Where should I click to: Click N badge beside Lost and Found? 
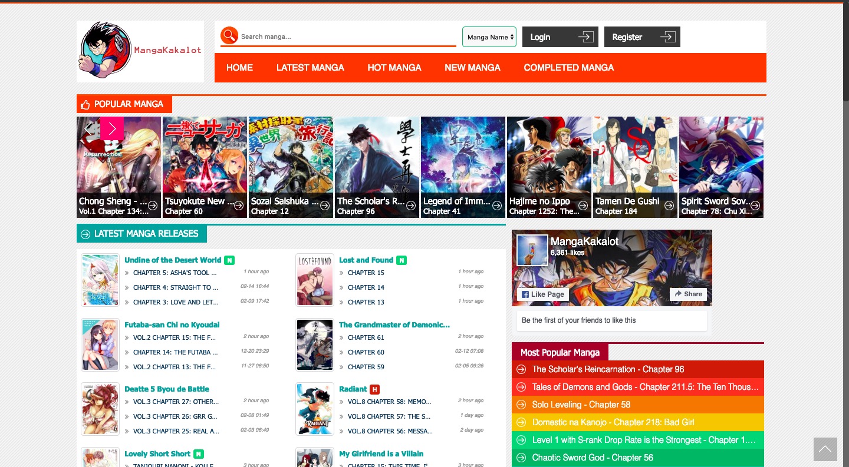[x=402, y=260]
